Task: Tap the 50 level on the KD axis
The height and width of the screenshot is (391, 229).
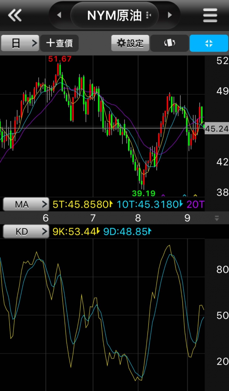Action: [222, 316]
